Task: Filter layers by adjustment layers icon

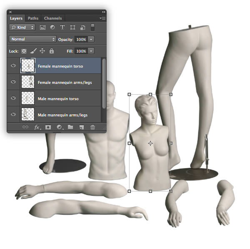Action: coord(52,27)
